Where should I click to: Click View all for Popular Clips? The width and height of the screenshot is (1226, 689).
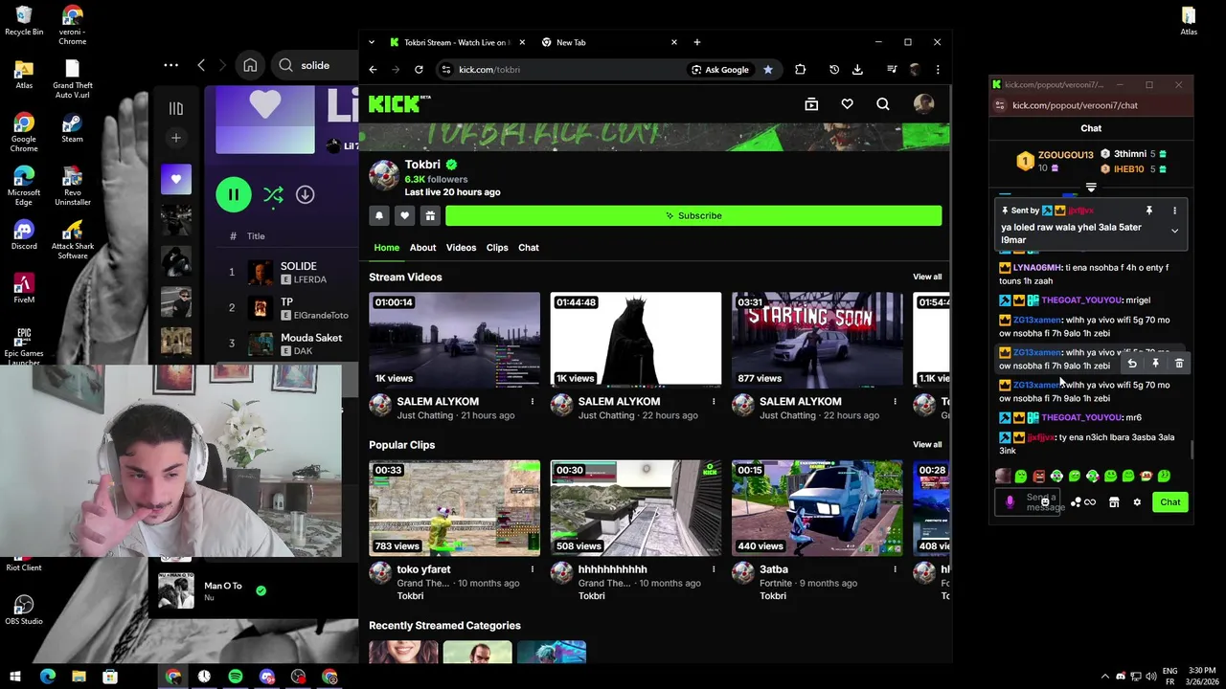(927, 444)
